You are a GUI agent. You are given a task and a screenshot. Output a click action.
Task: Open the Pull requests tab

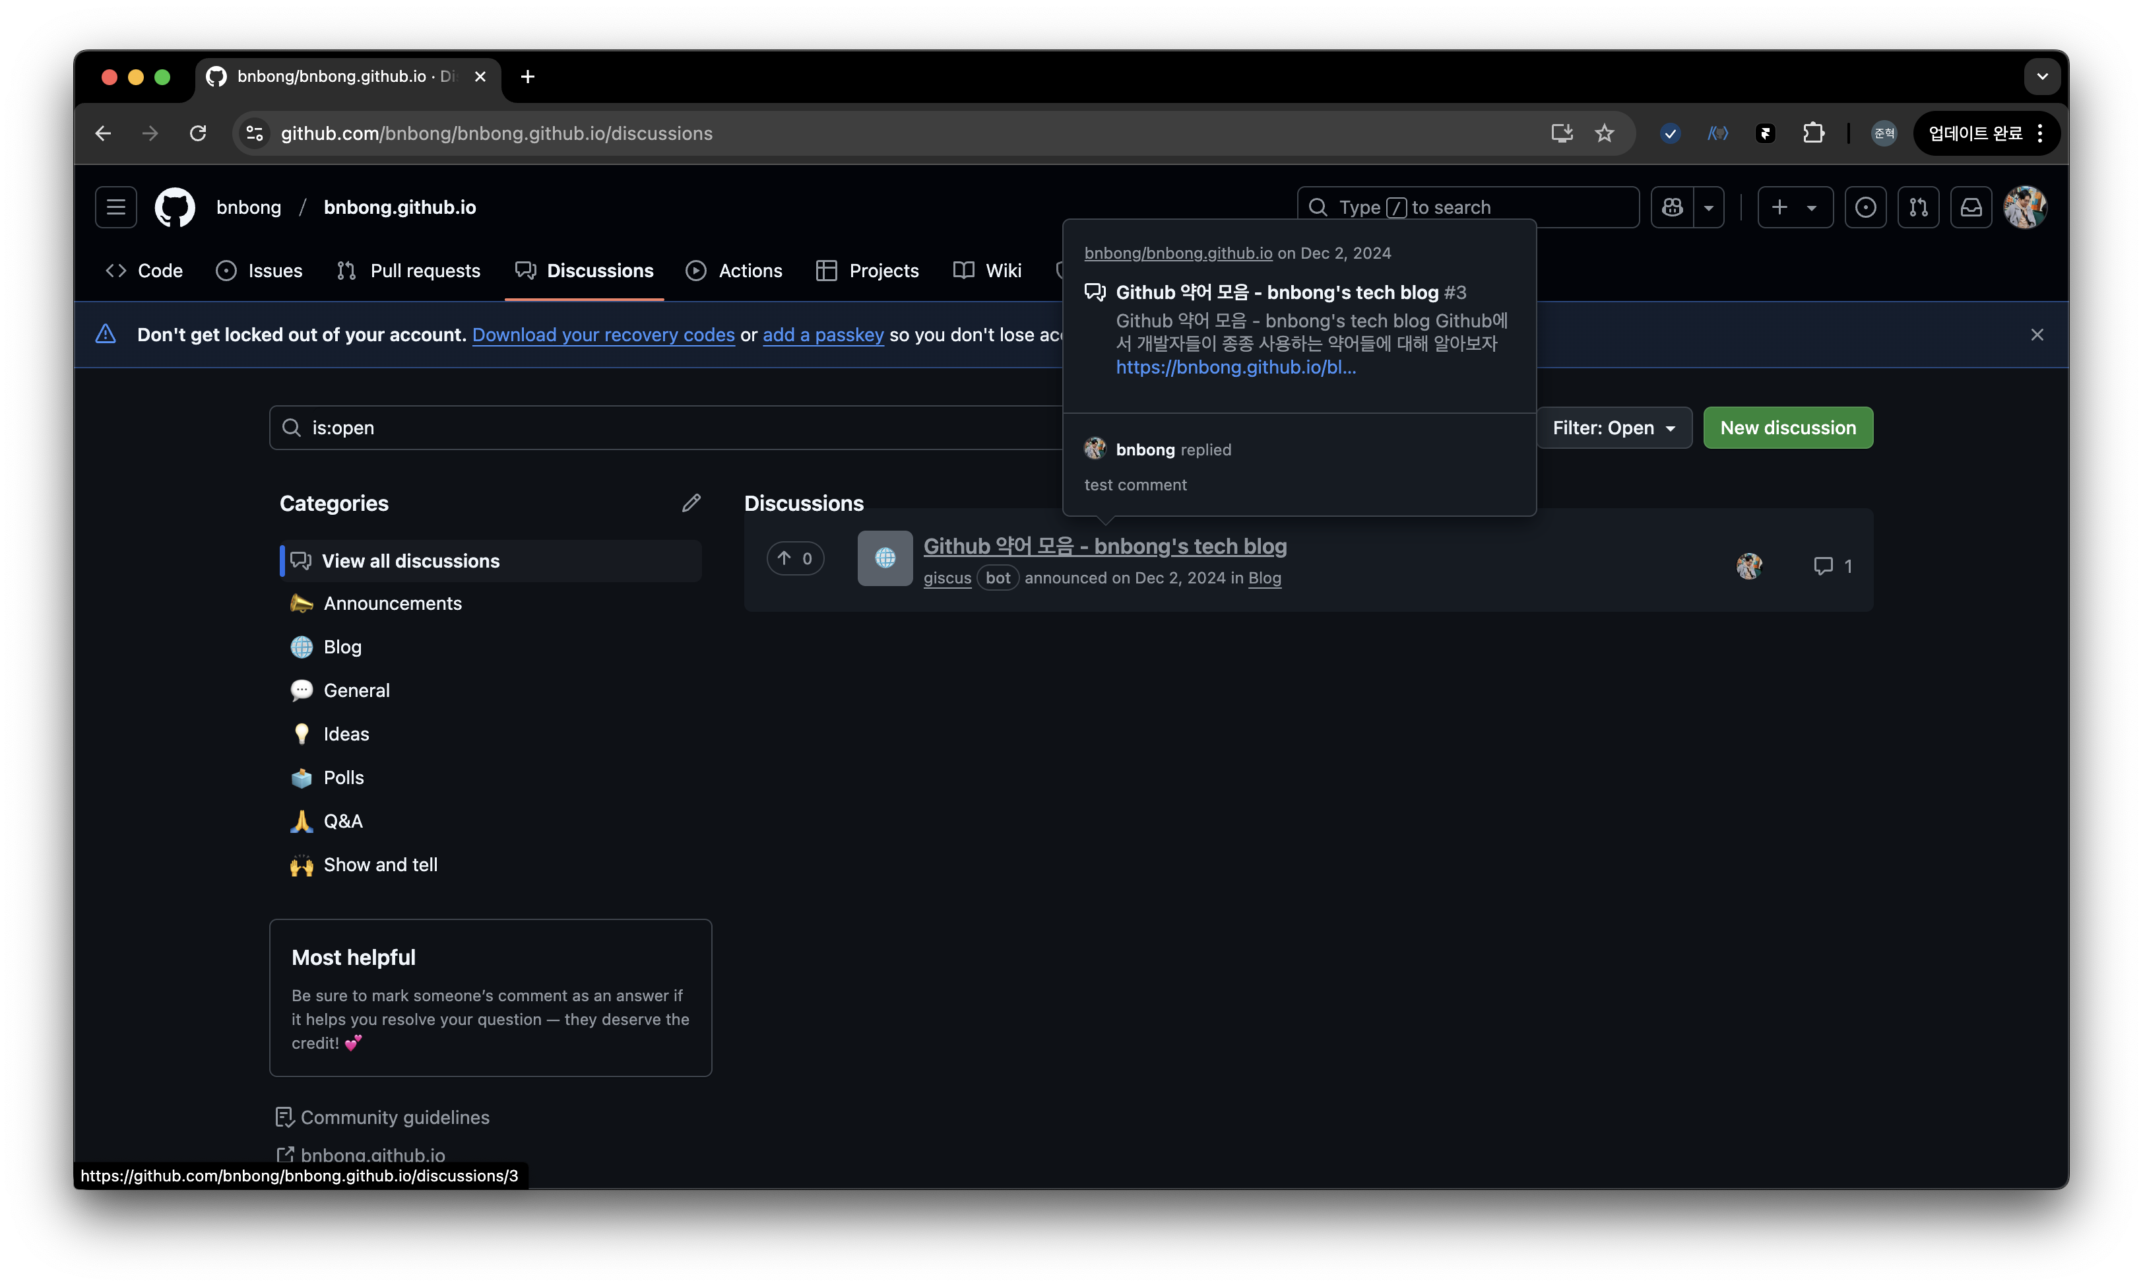(408, 271)
